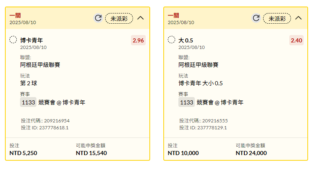Click the 2.96 odds badge

tap(138, 40)
